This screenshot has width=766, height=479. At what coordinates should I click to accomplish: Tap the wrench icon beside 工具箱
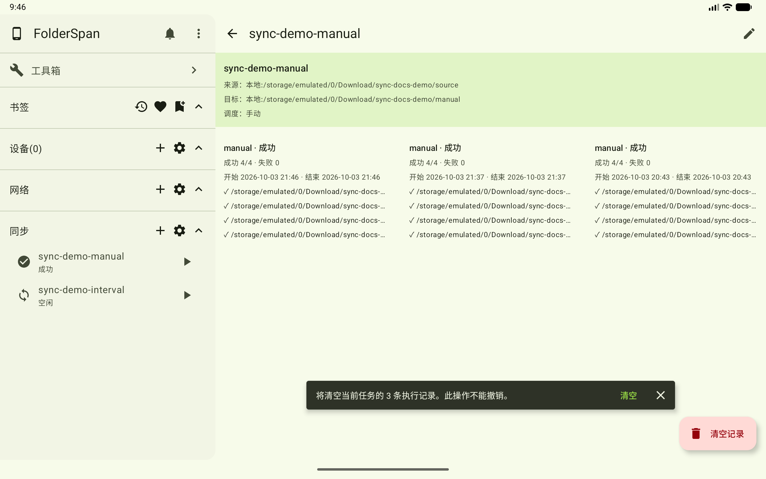16,70
